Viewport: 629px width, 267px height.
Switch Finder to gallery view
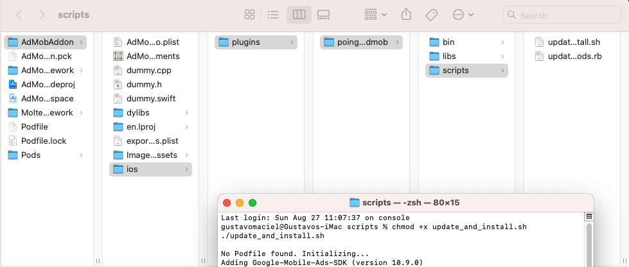pos(323,15)
